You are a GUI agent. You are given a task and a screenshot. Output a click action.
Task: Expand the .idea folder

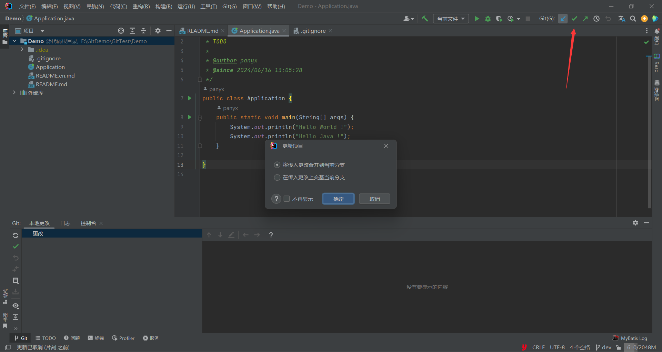pyautogui.click(x=22, y=50)
